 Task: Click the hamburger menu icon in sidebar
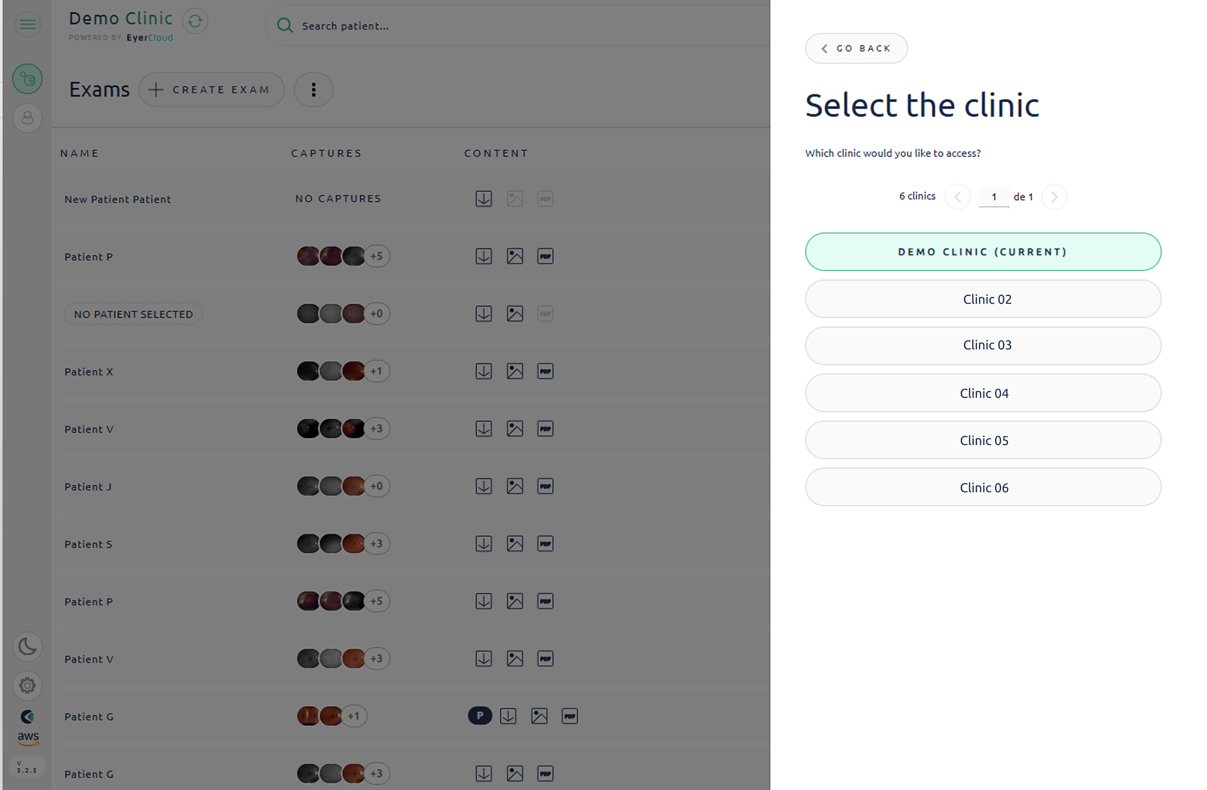(28, 24)
